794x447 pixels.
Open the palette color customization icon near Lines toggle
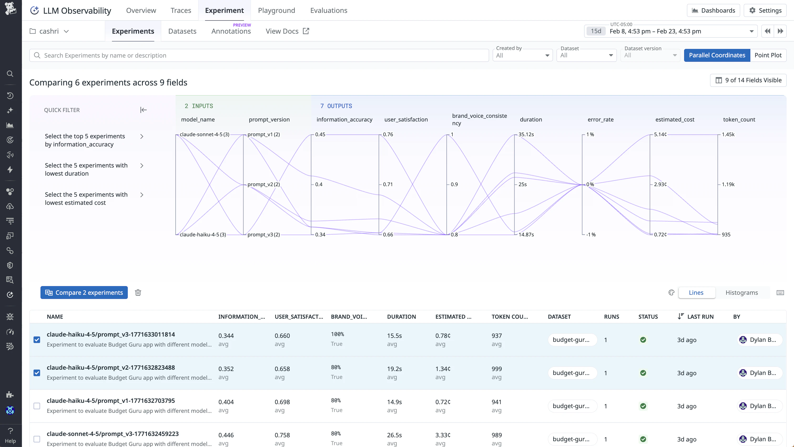click(x=671, y=292)
